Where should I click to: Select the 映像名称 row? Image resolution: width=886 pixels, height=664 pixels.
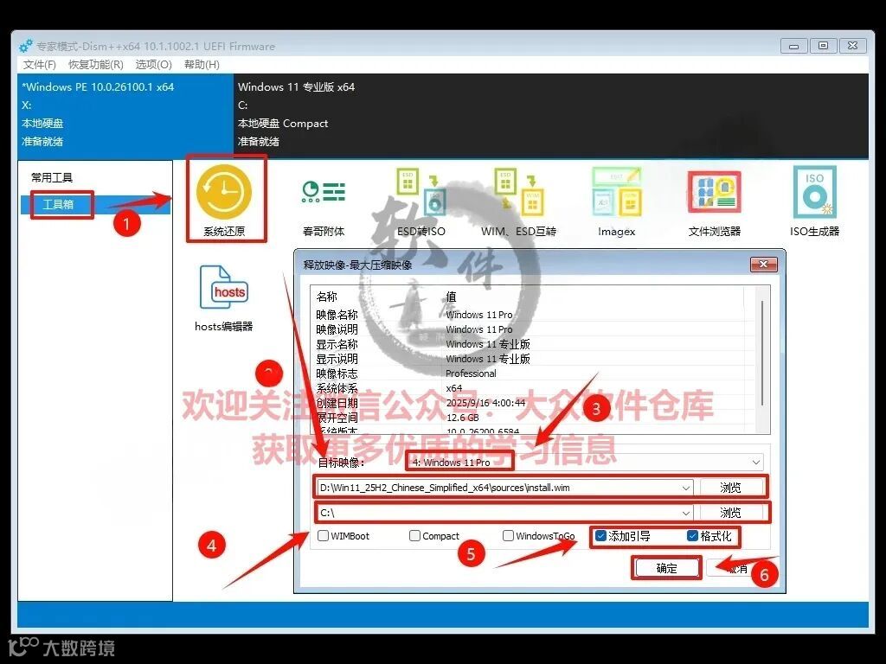click(x=534, y=315)
